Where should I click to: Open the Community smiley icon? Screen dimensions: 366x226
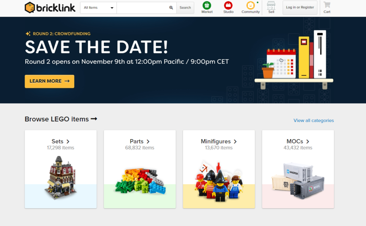pos(251,5)
